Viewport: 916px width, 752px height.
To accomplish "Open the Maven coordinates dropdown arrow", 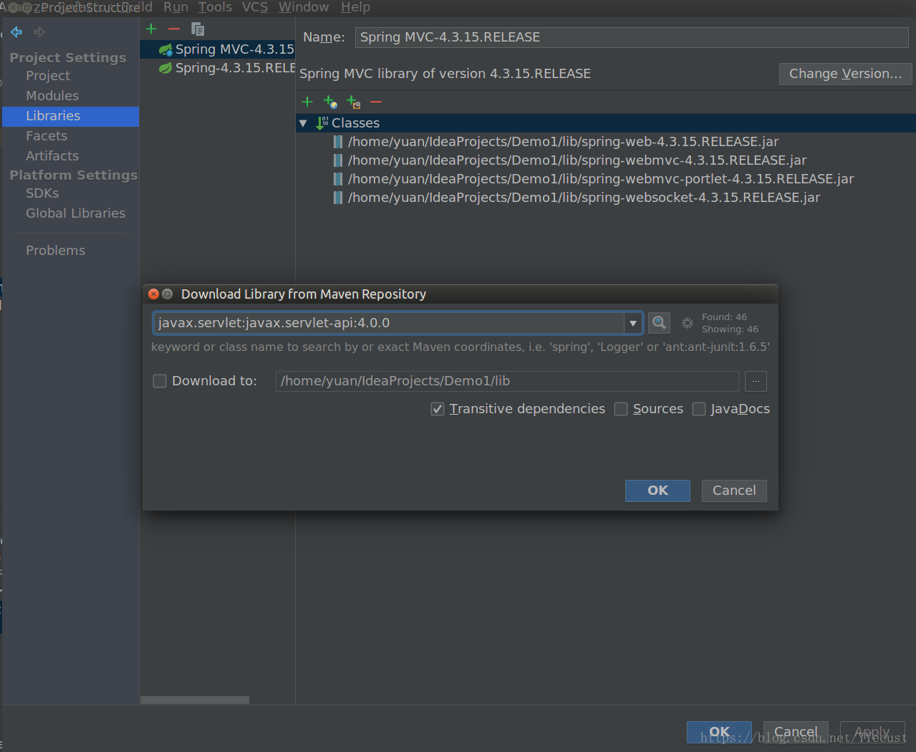I will [x=633, y=323].
